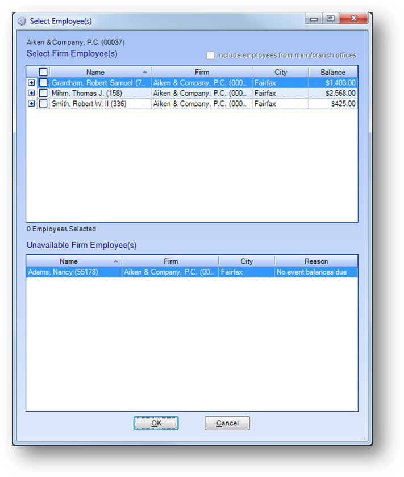Click Fairfax city cell in Grantham row
This screenshot has width=404, height=477.
click(x=280, y=83)
